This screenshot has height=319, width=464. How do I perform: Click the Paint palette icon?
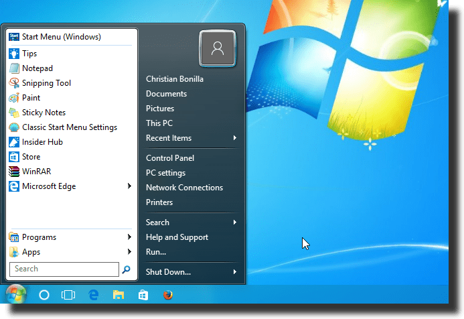coord(14,98)
